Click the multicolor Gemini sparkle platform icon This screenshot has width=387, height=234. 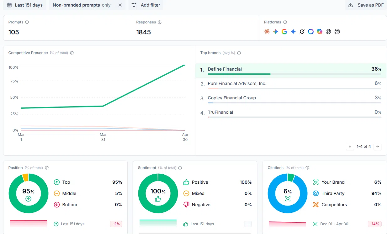276,32
